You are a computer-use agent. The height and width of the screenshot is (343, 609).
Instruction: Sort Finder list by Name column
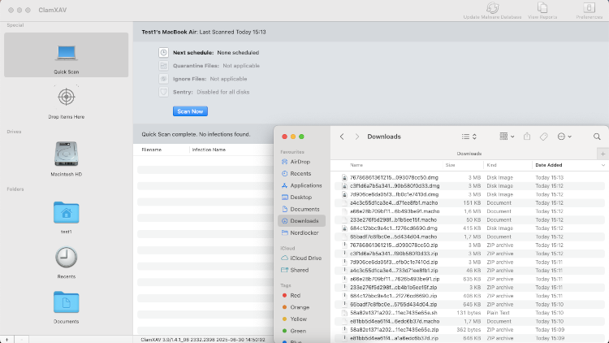(x=356, y=165)
